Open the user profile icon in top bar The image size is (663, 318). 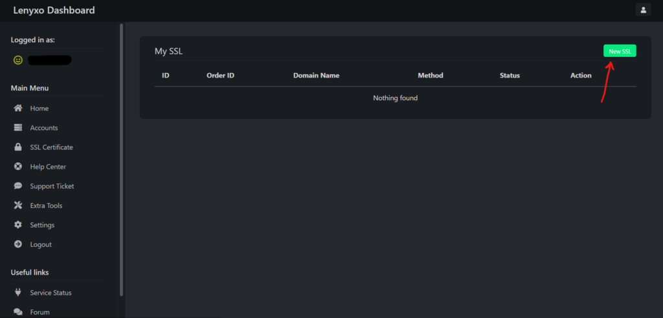pos(643,10)
